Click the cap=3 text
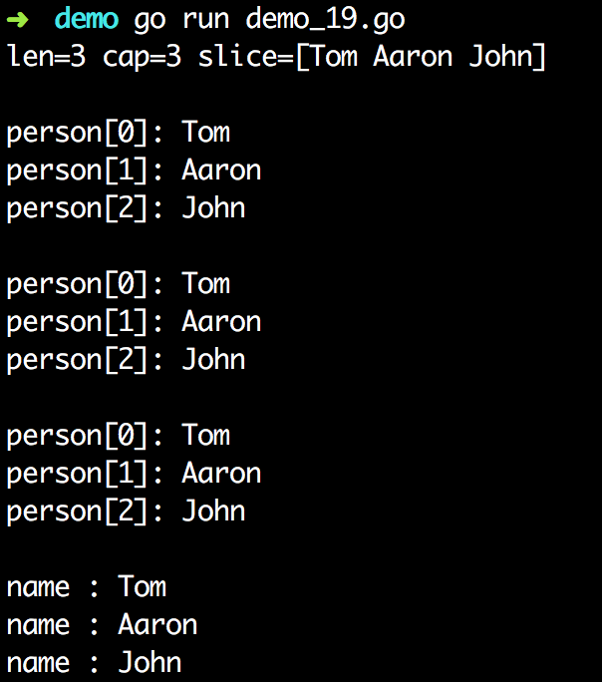The width and height of the screenshot is (602, 682). 142,59
